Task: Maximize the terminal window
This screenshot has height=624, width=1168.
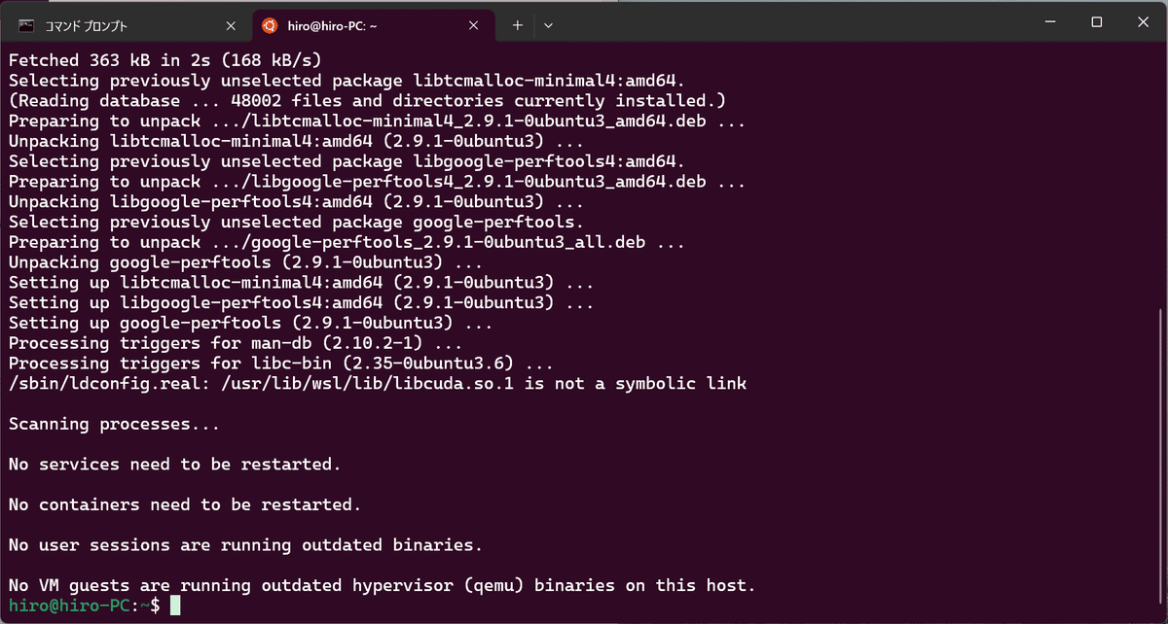Action: [x=1096, y=21]
